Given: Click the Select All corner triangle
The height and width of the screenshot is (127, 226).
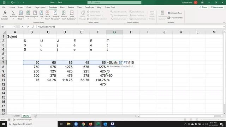Looking at the screenshot, I should click(5, 32).
